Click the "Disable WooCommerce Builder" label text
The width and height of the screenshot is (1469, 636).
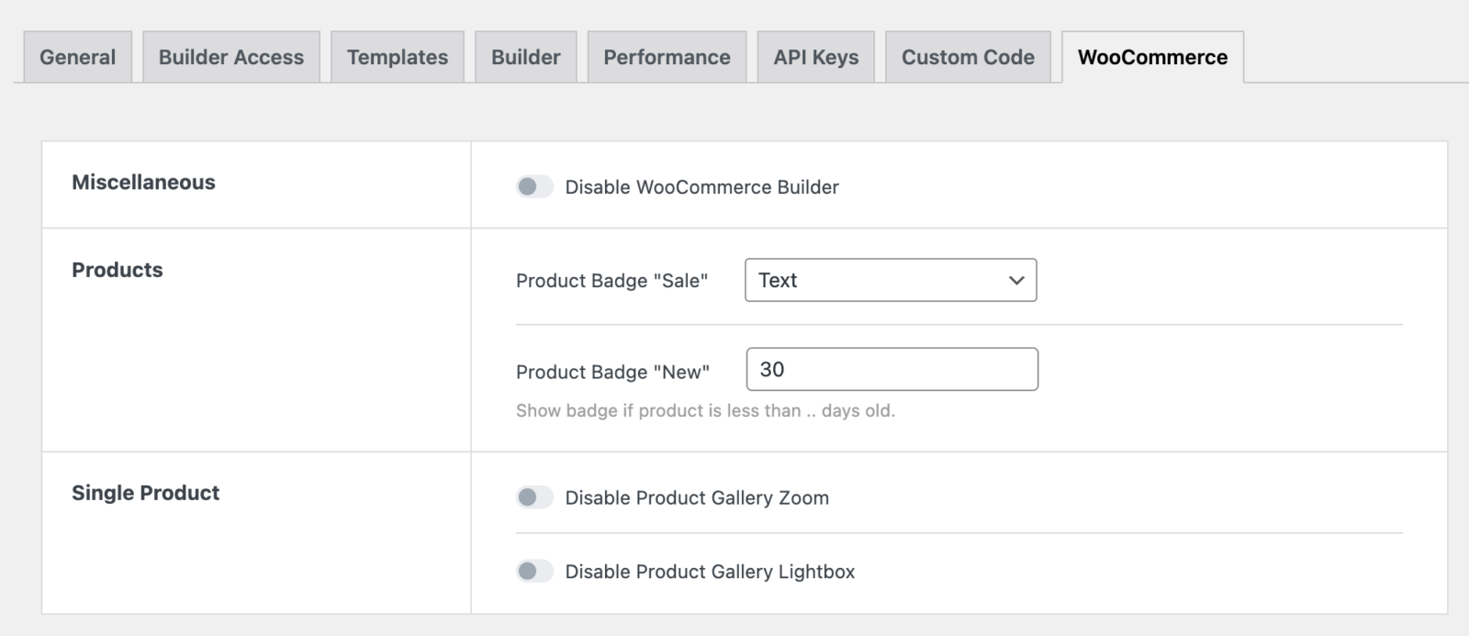[701, 187]
